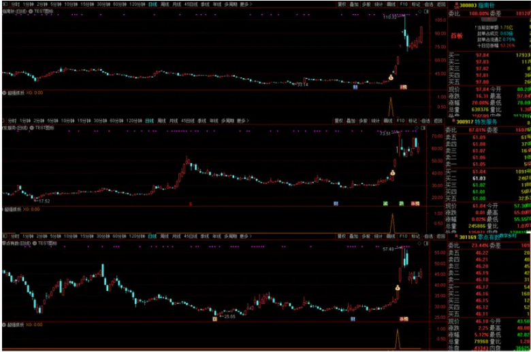The height and width of the screenshot is (352, 531).
Task: Switch top chart to 周线 period
Action: coord(165,4)
